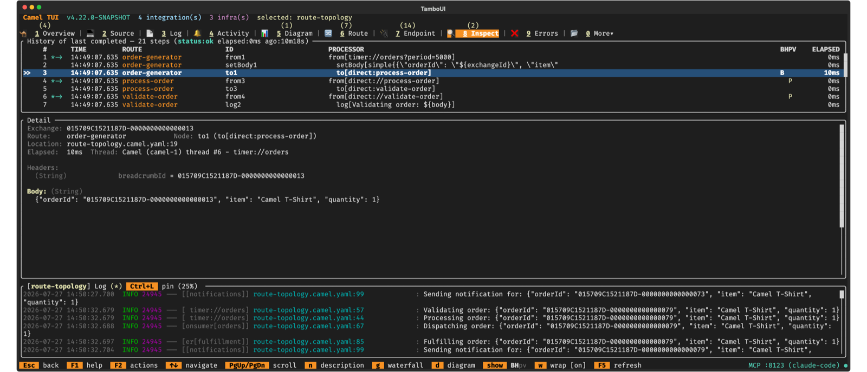Click F5 refresh key hint

pos(618,366)
